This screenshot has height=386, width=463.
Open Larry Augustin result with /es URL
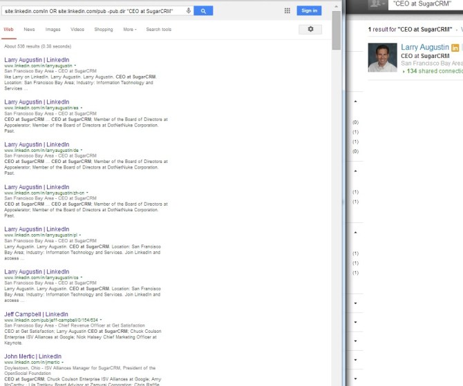37,102
